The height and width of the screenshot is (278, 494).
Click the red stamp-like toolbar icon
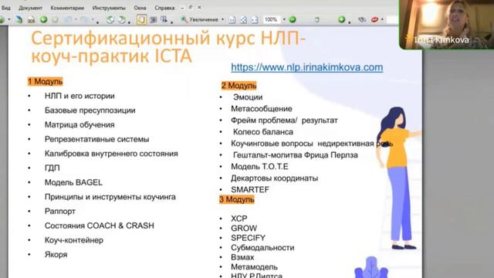pos(374,19)
